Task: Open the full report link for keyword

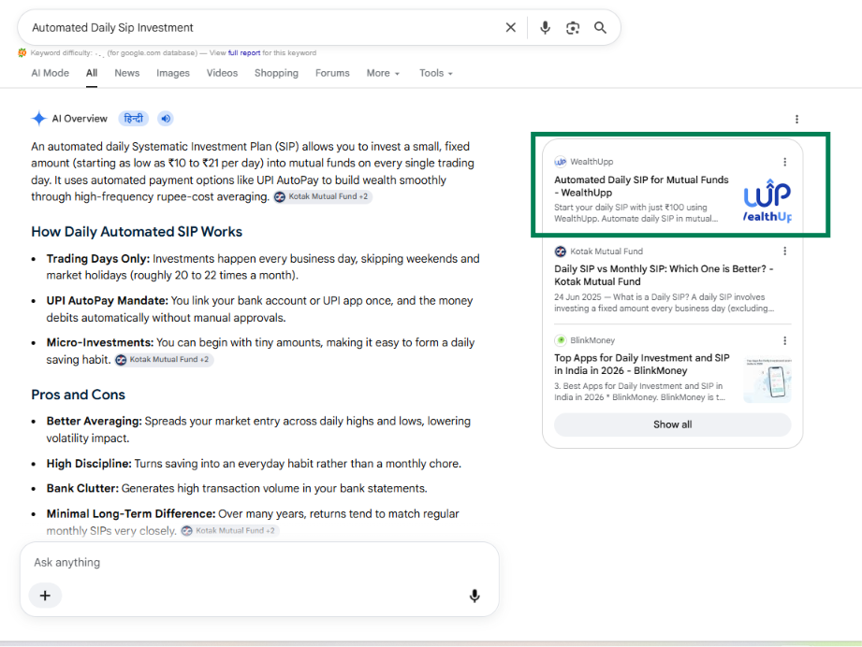Action: (x=244, y=52)
